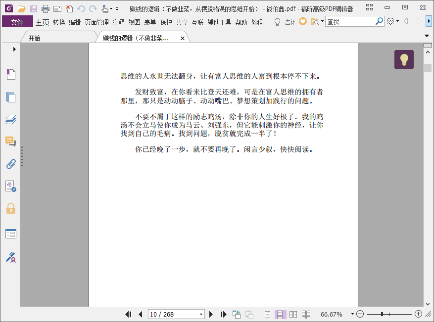This screenshot has height=322, width=434.
Task: Select single page view mode
Action: tap(267, 314)
